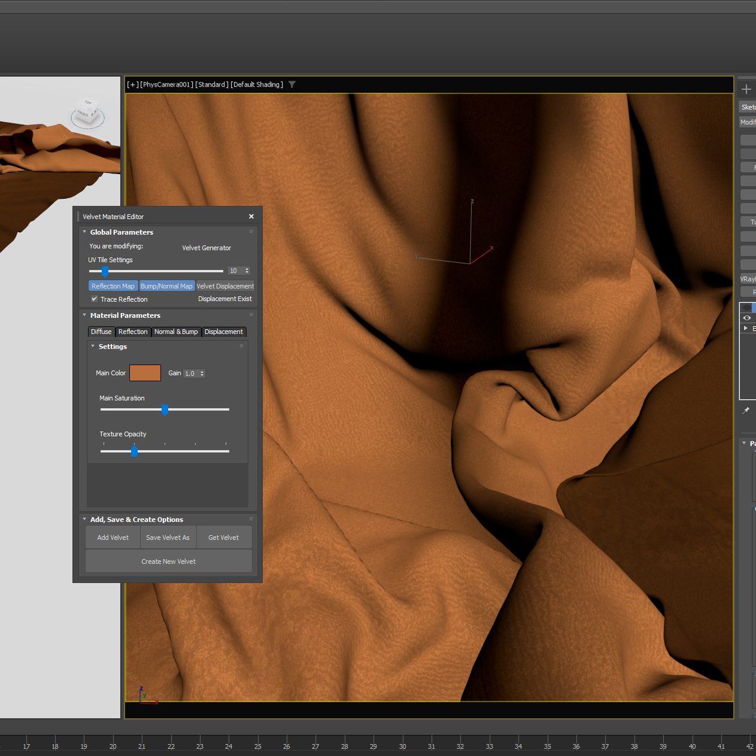Click the ViewCube in the left viewport
756x756 pixels.
tap(88, 113)
